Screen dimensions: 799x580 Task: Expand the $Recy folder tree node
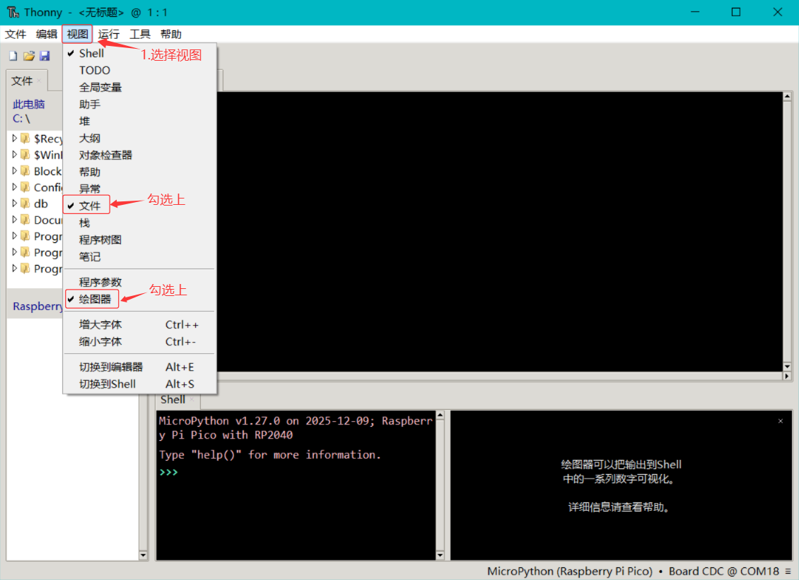point(15,138)
